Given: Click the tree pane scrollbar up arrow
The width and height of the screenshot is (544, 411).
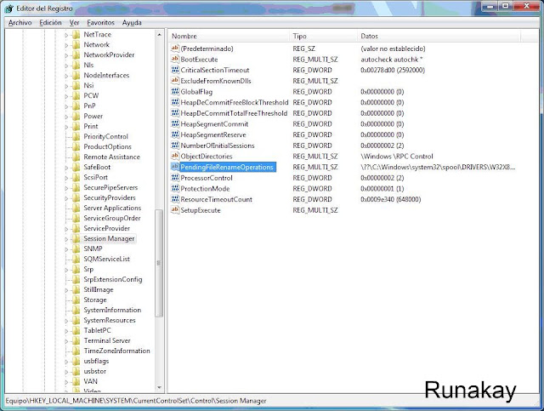Looking at the screenshot, I should click(x=159, y=34).
